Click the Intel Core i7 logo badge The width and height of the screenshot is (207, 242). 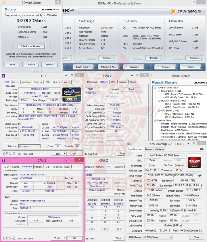pyautogui.click(x=72, y=94)
